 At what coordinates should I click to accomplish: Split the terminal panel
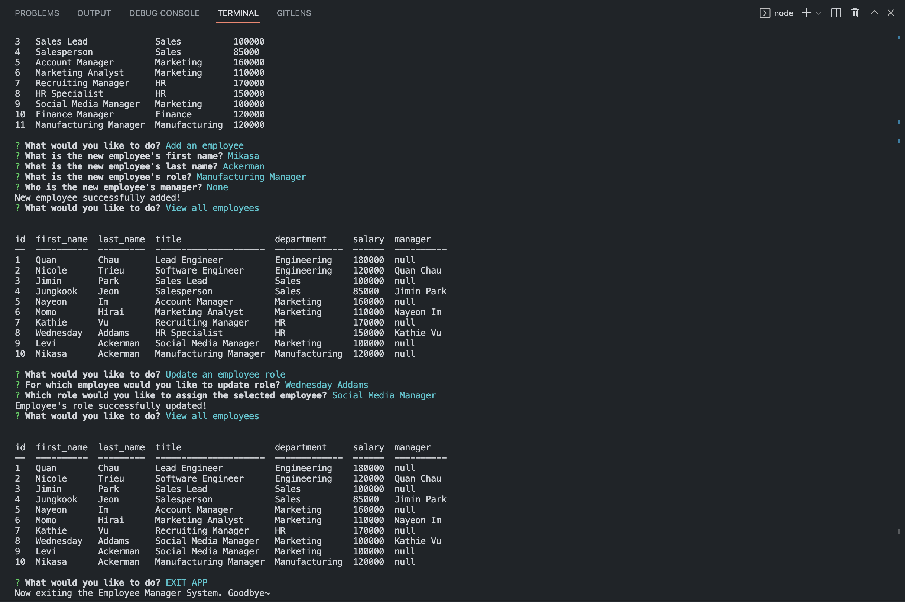coord(836,13)
